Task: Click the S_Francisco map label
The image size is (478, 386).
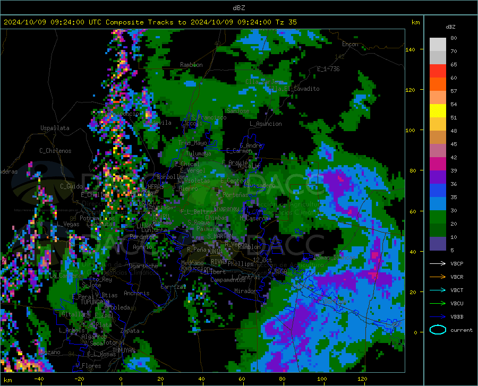Action: [209, 117]
